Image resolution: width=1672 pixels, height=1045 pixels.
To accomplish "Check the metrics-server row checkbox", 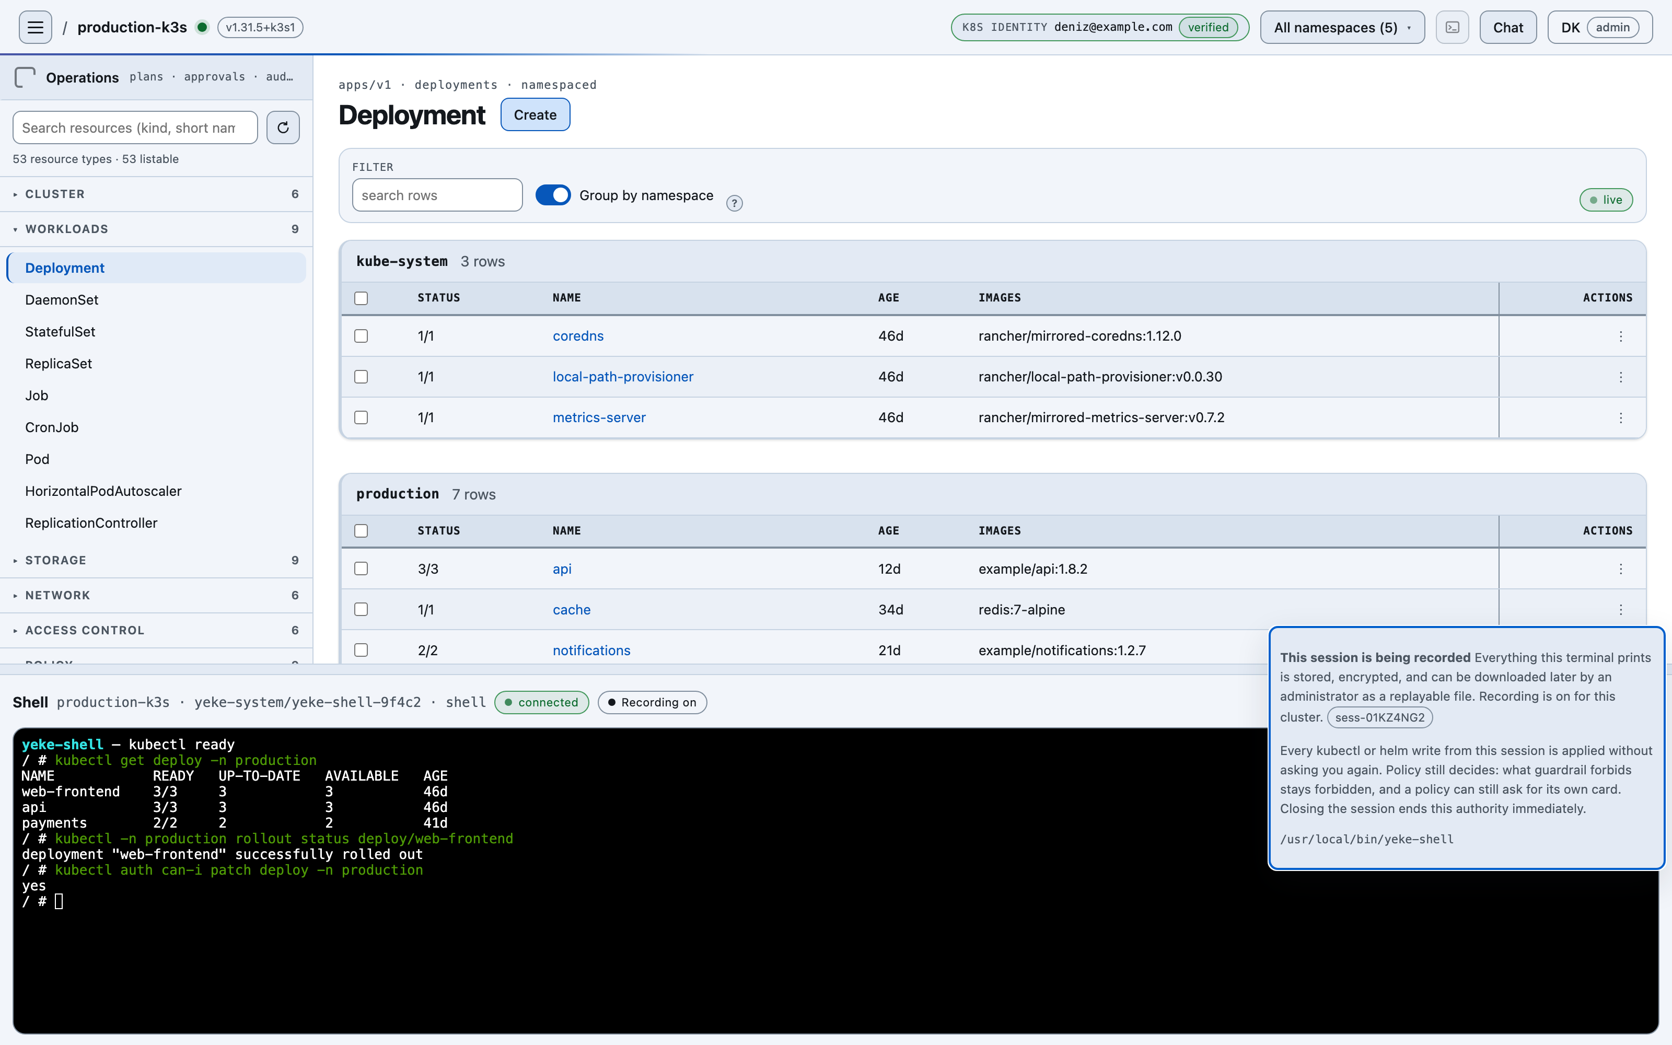I will (361, 417).
